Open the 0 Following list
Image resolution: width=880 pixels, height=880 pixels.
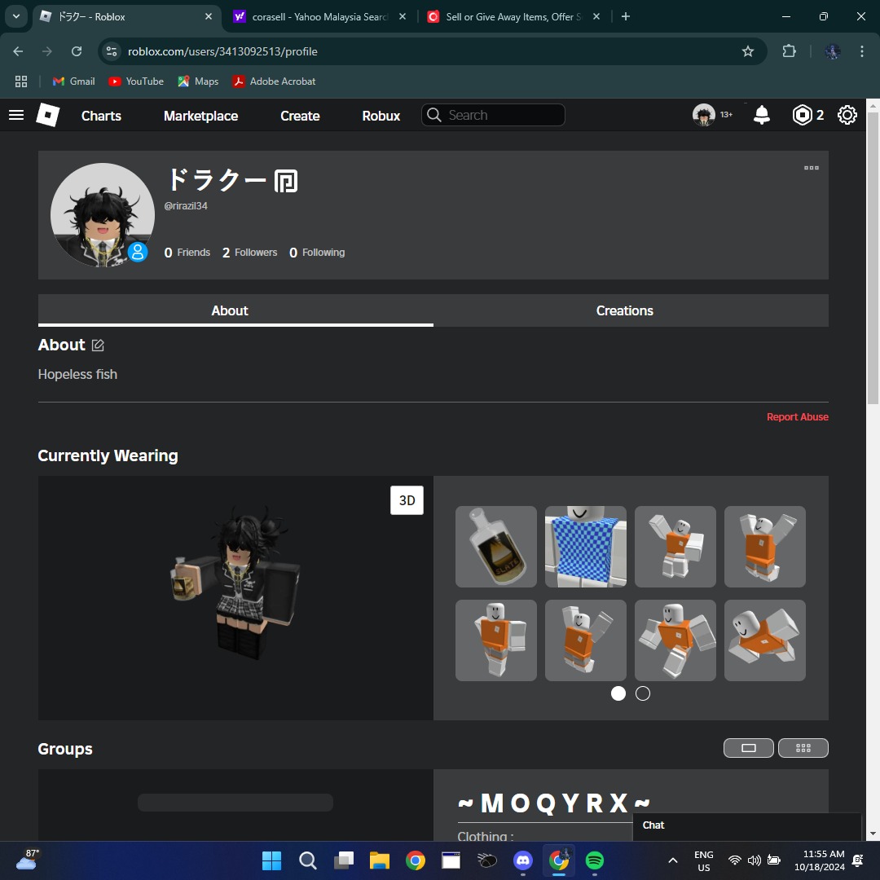(317, 253)
